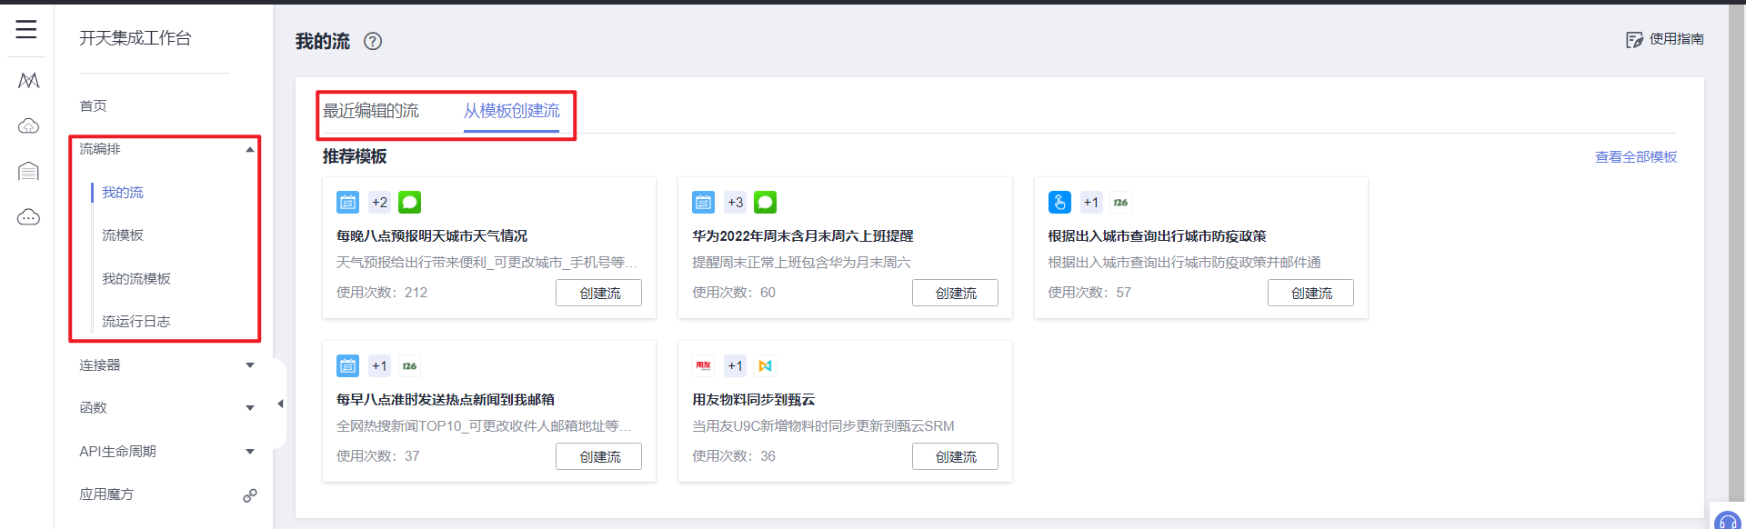Switch to the 最近编辑的流 tab
The image size is (1746, 529).
point(371,111)
